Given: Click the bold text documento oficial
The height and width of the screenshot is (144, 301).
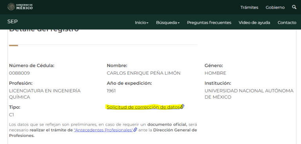Looking at the screenshot, I should click(167, 124).
